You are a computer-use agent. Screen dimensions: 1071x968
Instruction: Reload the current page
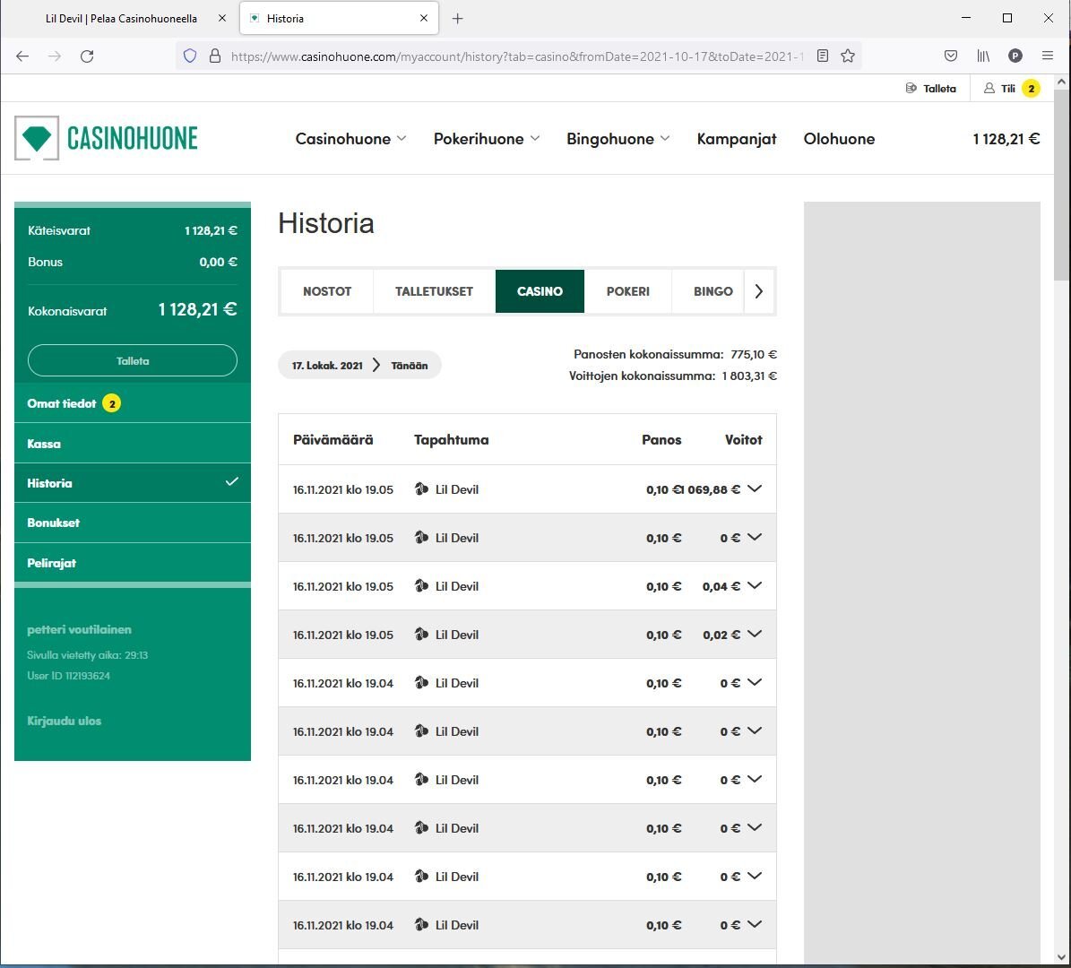coord(87,56)
